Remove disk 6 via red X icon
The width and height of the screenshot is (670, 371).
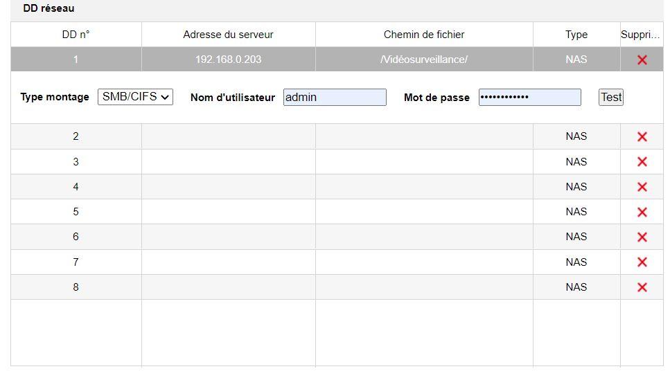(x=642, y=237)
